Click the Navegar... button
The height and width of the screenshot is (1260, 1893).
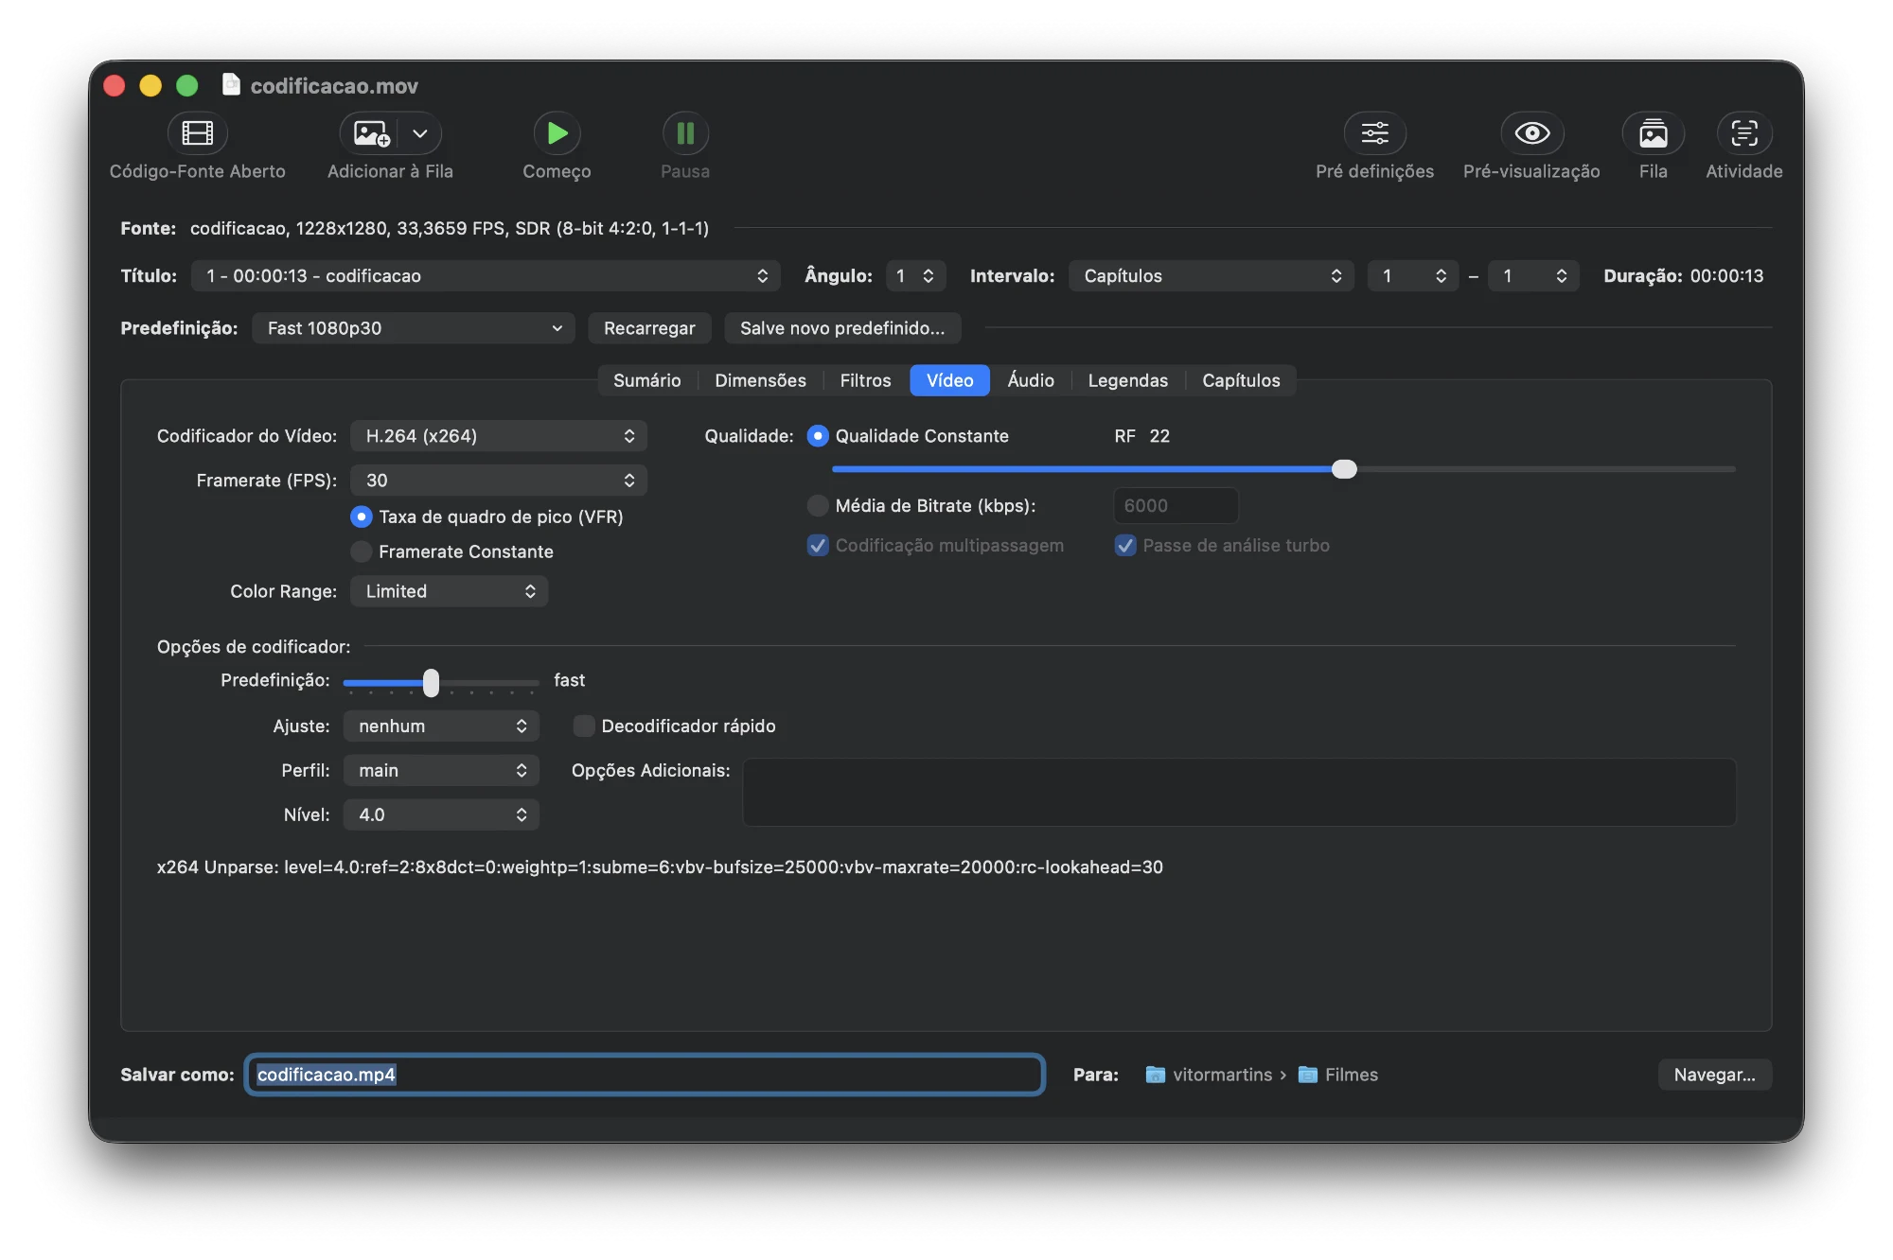(1714, 1075)
